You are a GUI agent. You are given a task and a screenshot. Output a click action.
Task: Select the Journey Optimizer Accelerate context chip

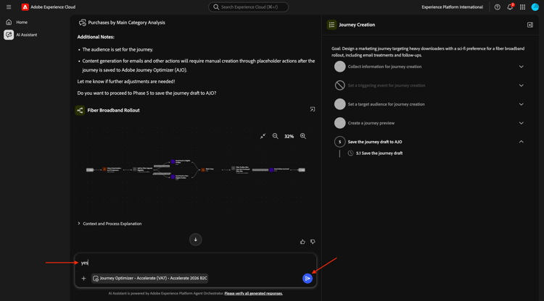tap(149, 278)
